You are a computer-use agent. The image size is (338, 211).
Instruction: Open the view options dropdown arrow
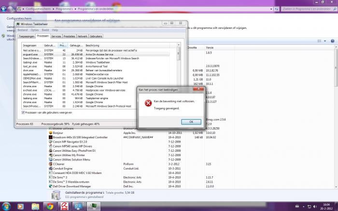(325, 41)
